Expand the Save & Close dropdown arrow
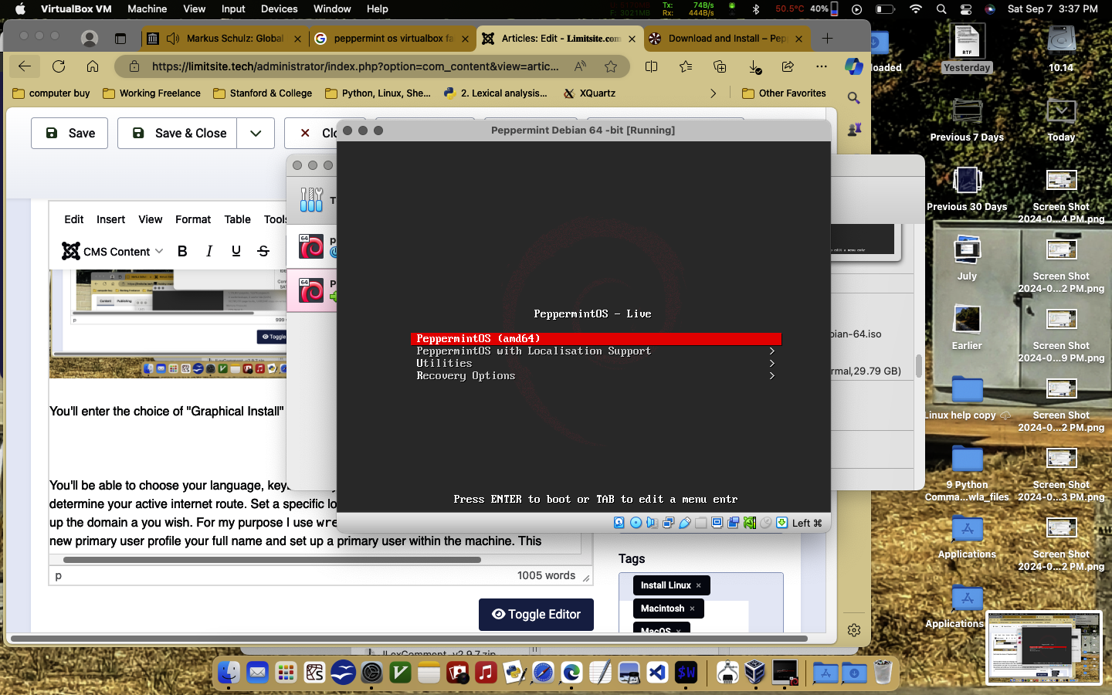Image resolution: width=1112 pixels, height=695 pixels. 256,134
